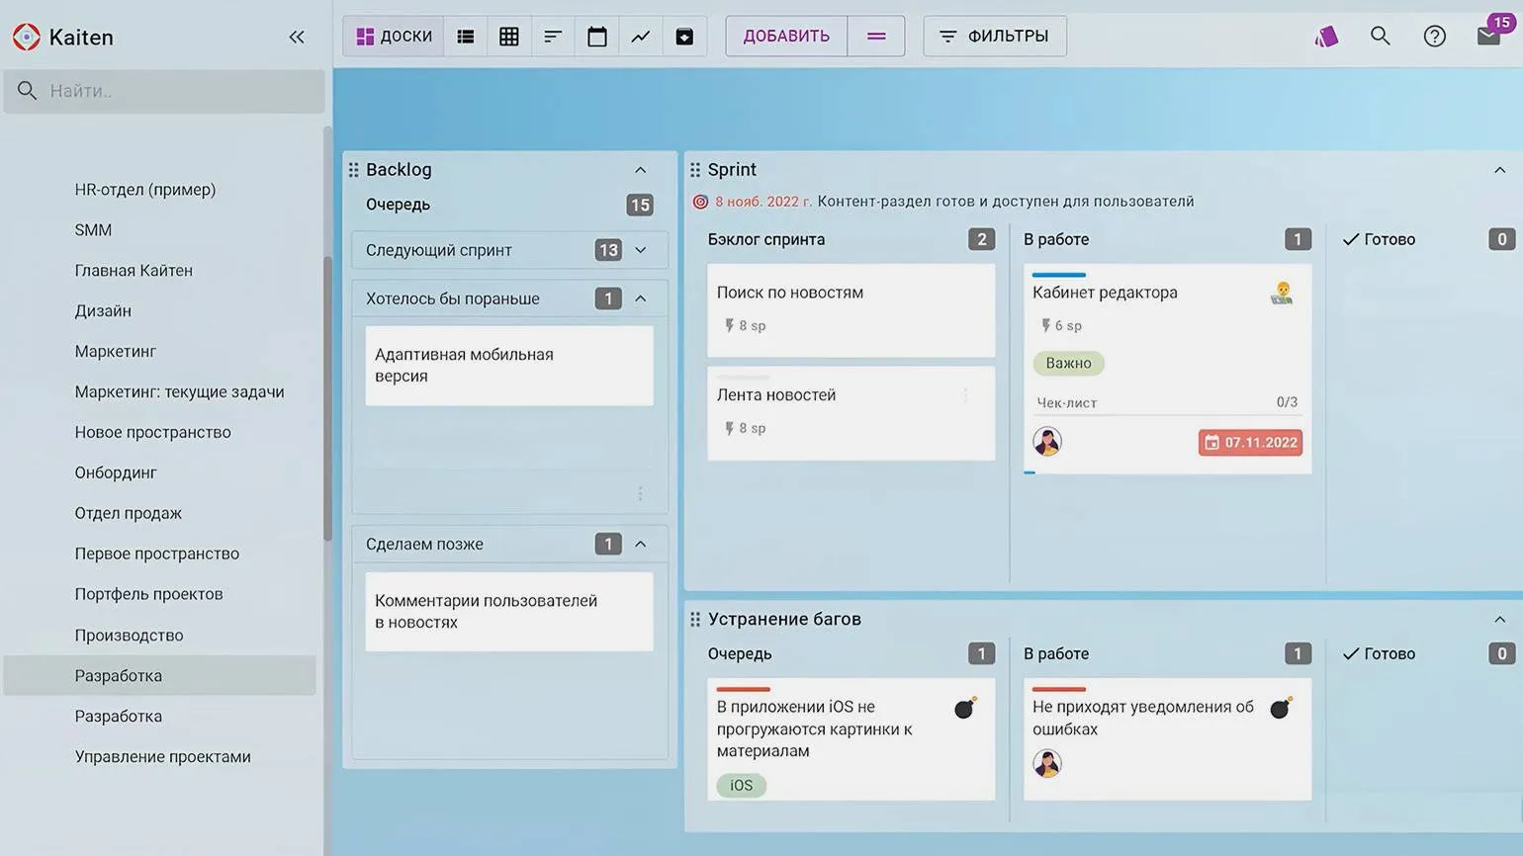Screen dimensions: 1523x856
Task: Expand the Следующий спринт column
Action: (641, 250)
